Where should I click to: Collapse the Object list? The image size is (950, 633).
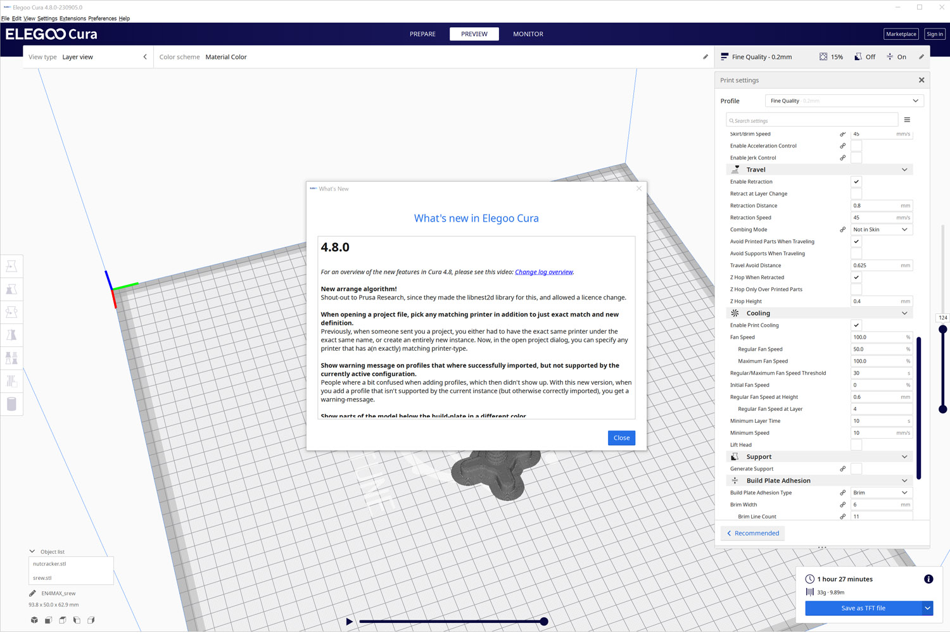pos(32,551)
